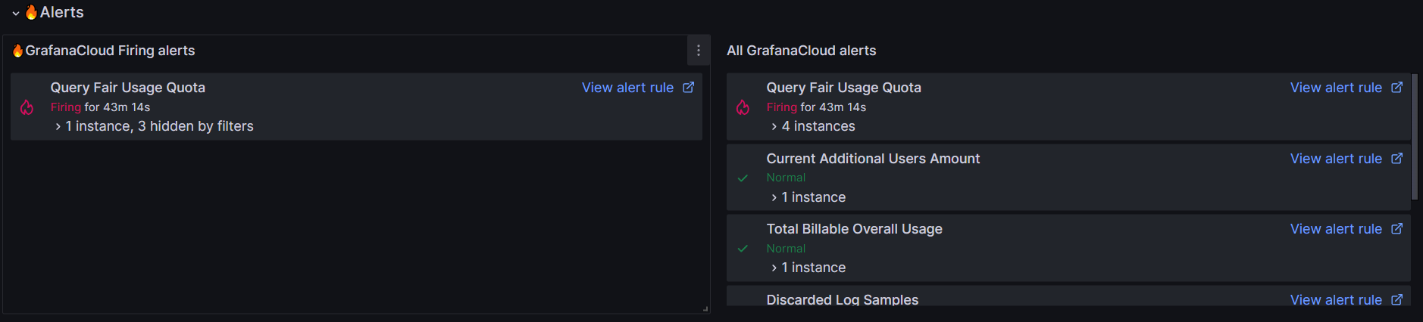The image size is (1423, 322).
Task: Open View alert rule for Query Fair Usage Quota in All alerts
Action: (x=1336, y=88)
